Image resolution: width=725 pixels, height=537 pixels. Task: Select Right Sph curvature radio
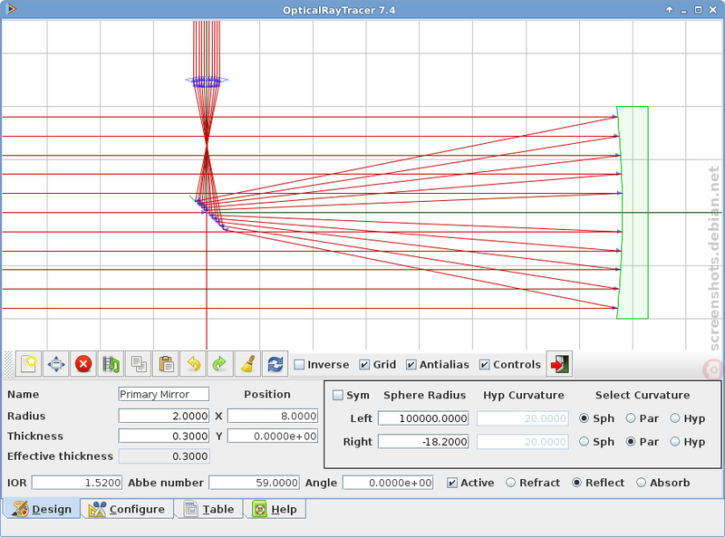click(x=596, y=442)
